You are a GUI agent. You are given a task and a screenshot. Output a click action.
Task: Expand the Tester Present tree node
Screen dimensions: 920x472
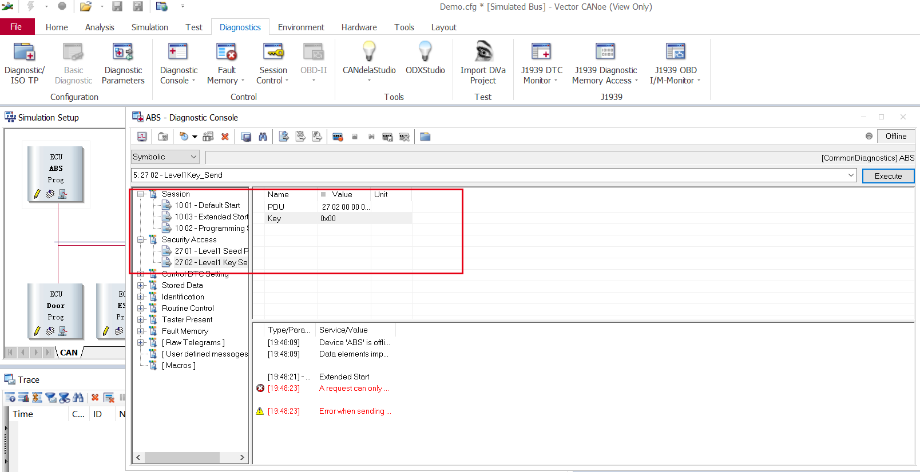[x=141, y=320]
